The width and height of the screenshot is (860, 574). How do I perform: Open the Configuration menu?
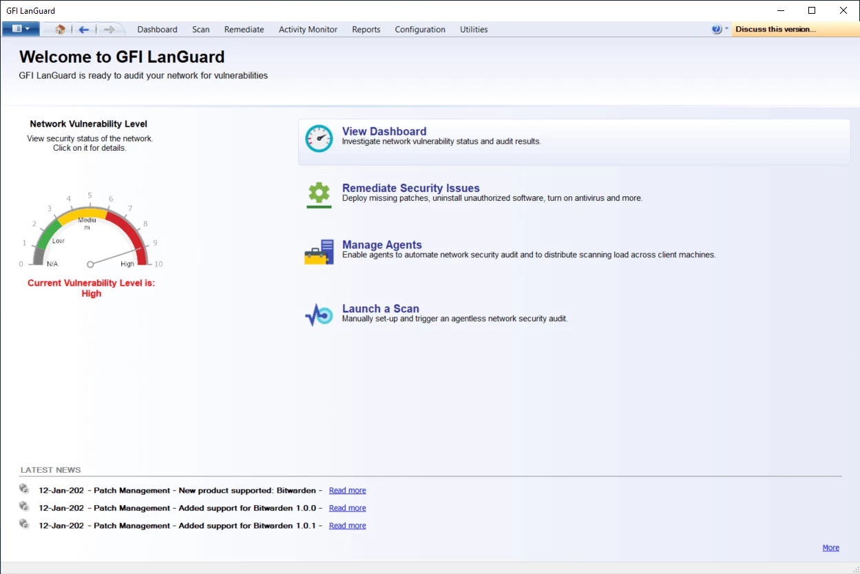click(420, 29)
